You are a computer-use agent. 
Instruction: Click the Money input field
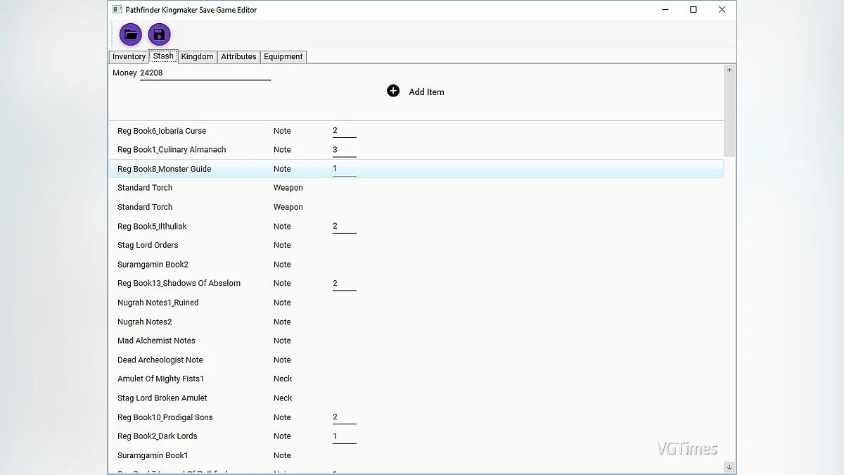click(x=204, y=73)
